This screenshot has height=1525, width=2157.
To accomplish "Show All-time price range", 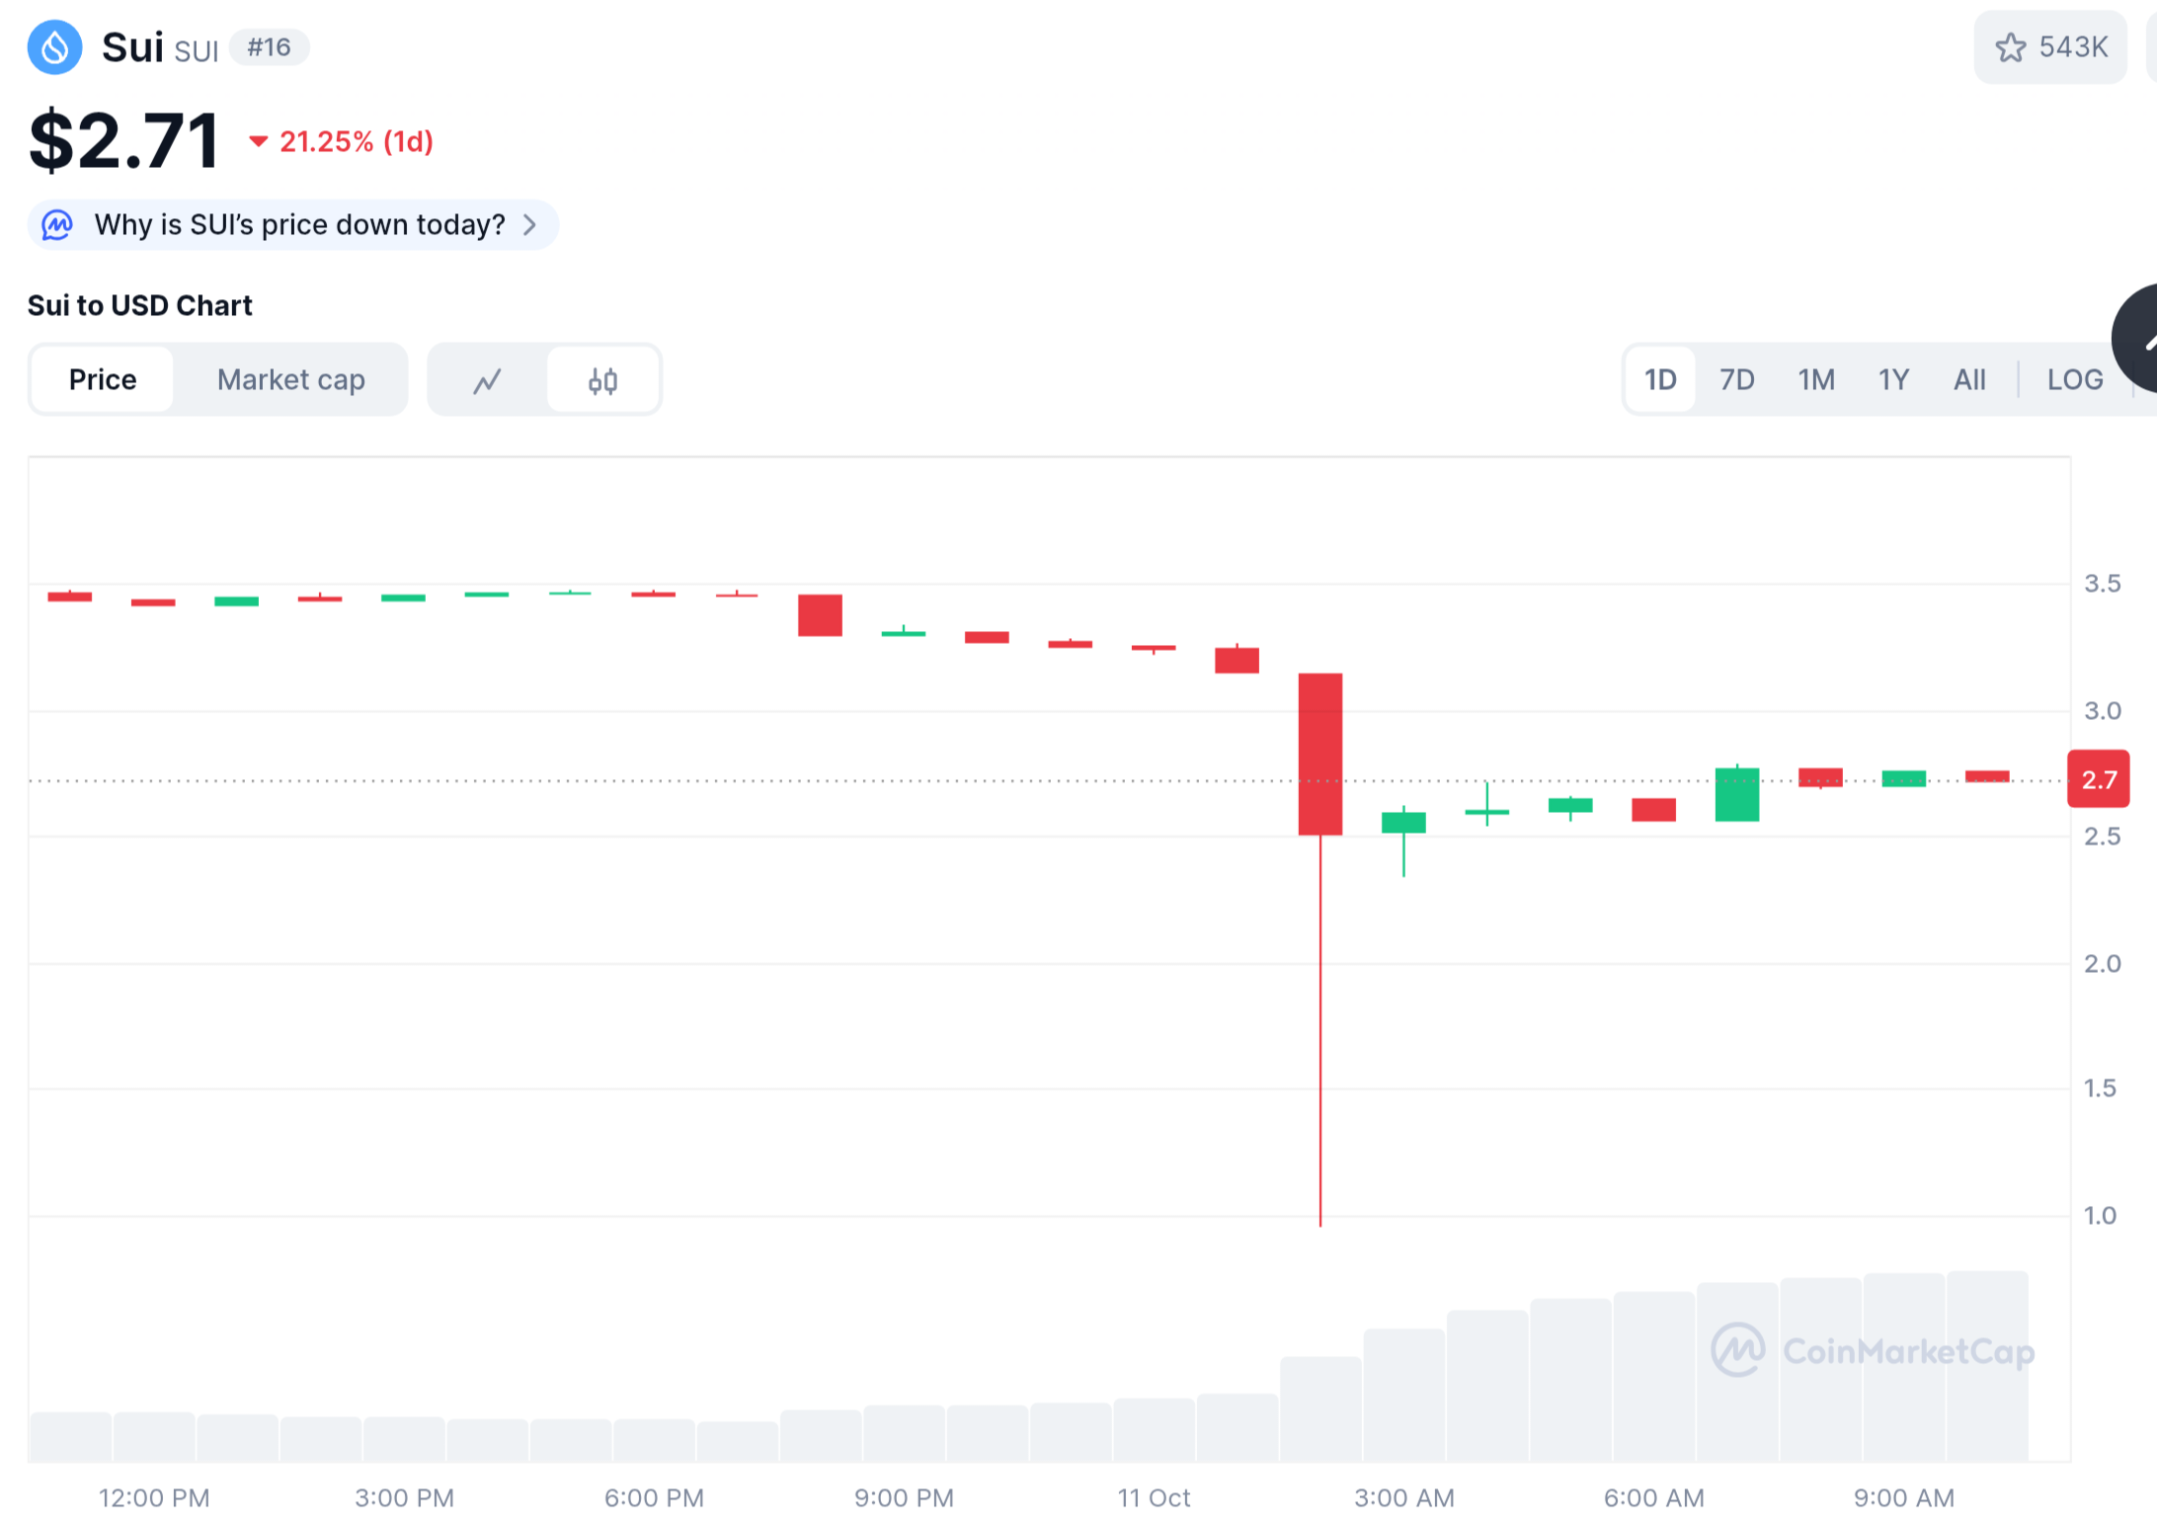I will click(x=1969, y=380).
